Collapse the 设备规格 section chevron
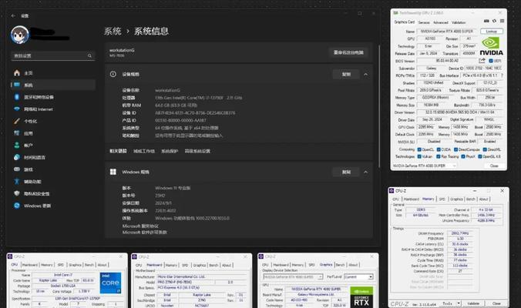The width and height of the screenshot is (521, 308). [365, 75]
